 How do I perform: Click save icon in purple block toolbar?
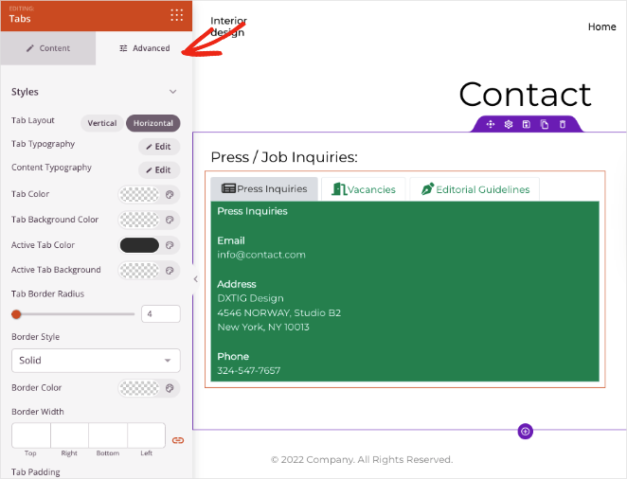pyautogui.click(x=527, y=124)
